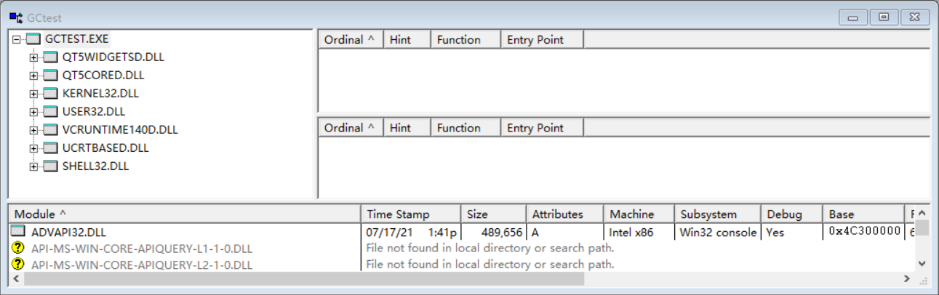This screenshot has height=295, width=939.
Task: Click the warning icon for API-MS-WIN-CORE-APIQUERY-L1-1-0.DLL
Action: point(18,248)
